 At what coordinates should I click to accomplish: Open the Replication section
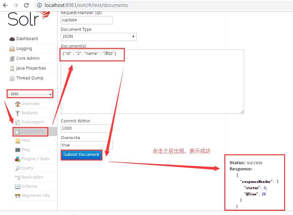point(32,177)
